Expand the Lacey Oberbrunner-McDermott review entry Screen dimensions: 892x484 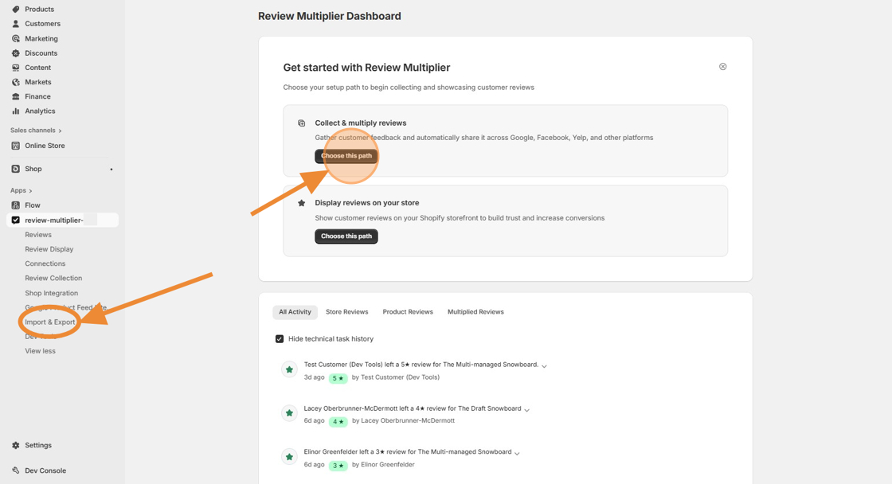click(x=526, y=410)
